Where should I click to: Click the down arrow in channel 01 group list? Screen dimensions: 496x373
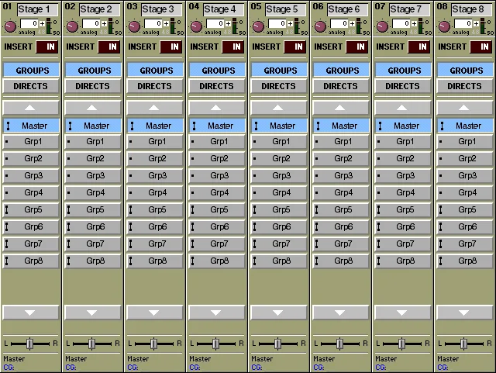(31, 313)
